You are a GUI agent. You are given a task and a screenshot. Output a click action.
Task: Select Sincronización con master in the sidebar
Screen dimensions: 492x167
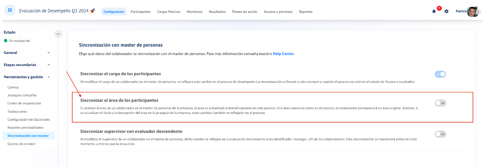[28, 135]
